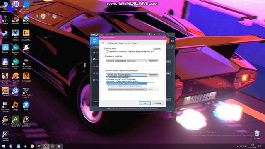265x149 pixels.
Task: Open the Epic Games Launcher icon
Action: coord(5,107)
